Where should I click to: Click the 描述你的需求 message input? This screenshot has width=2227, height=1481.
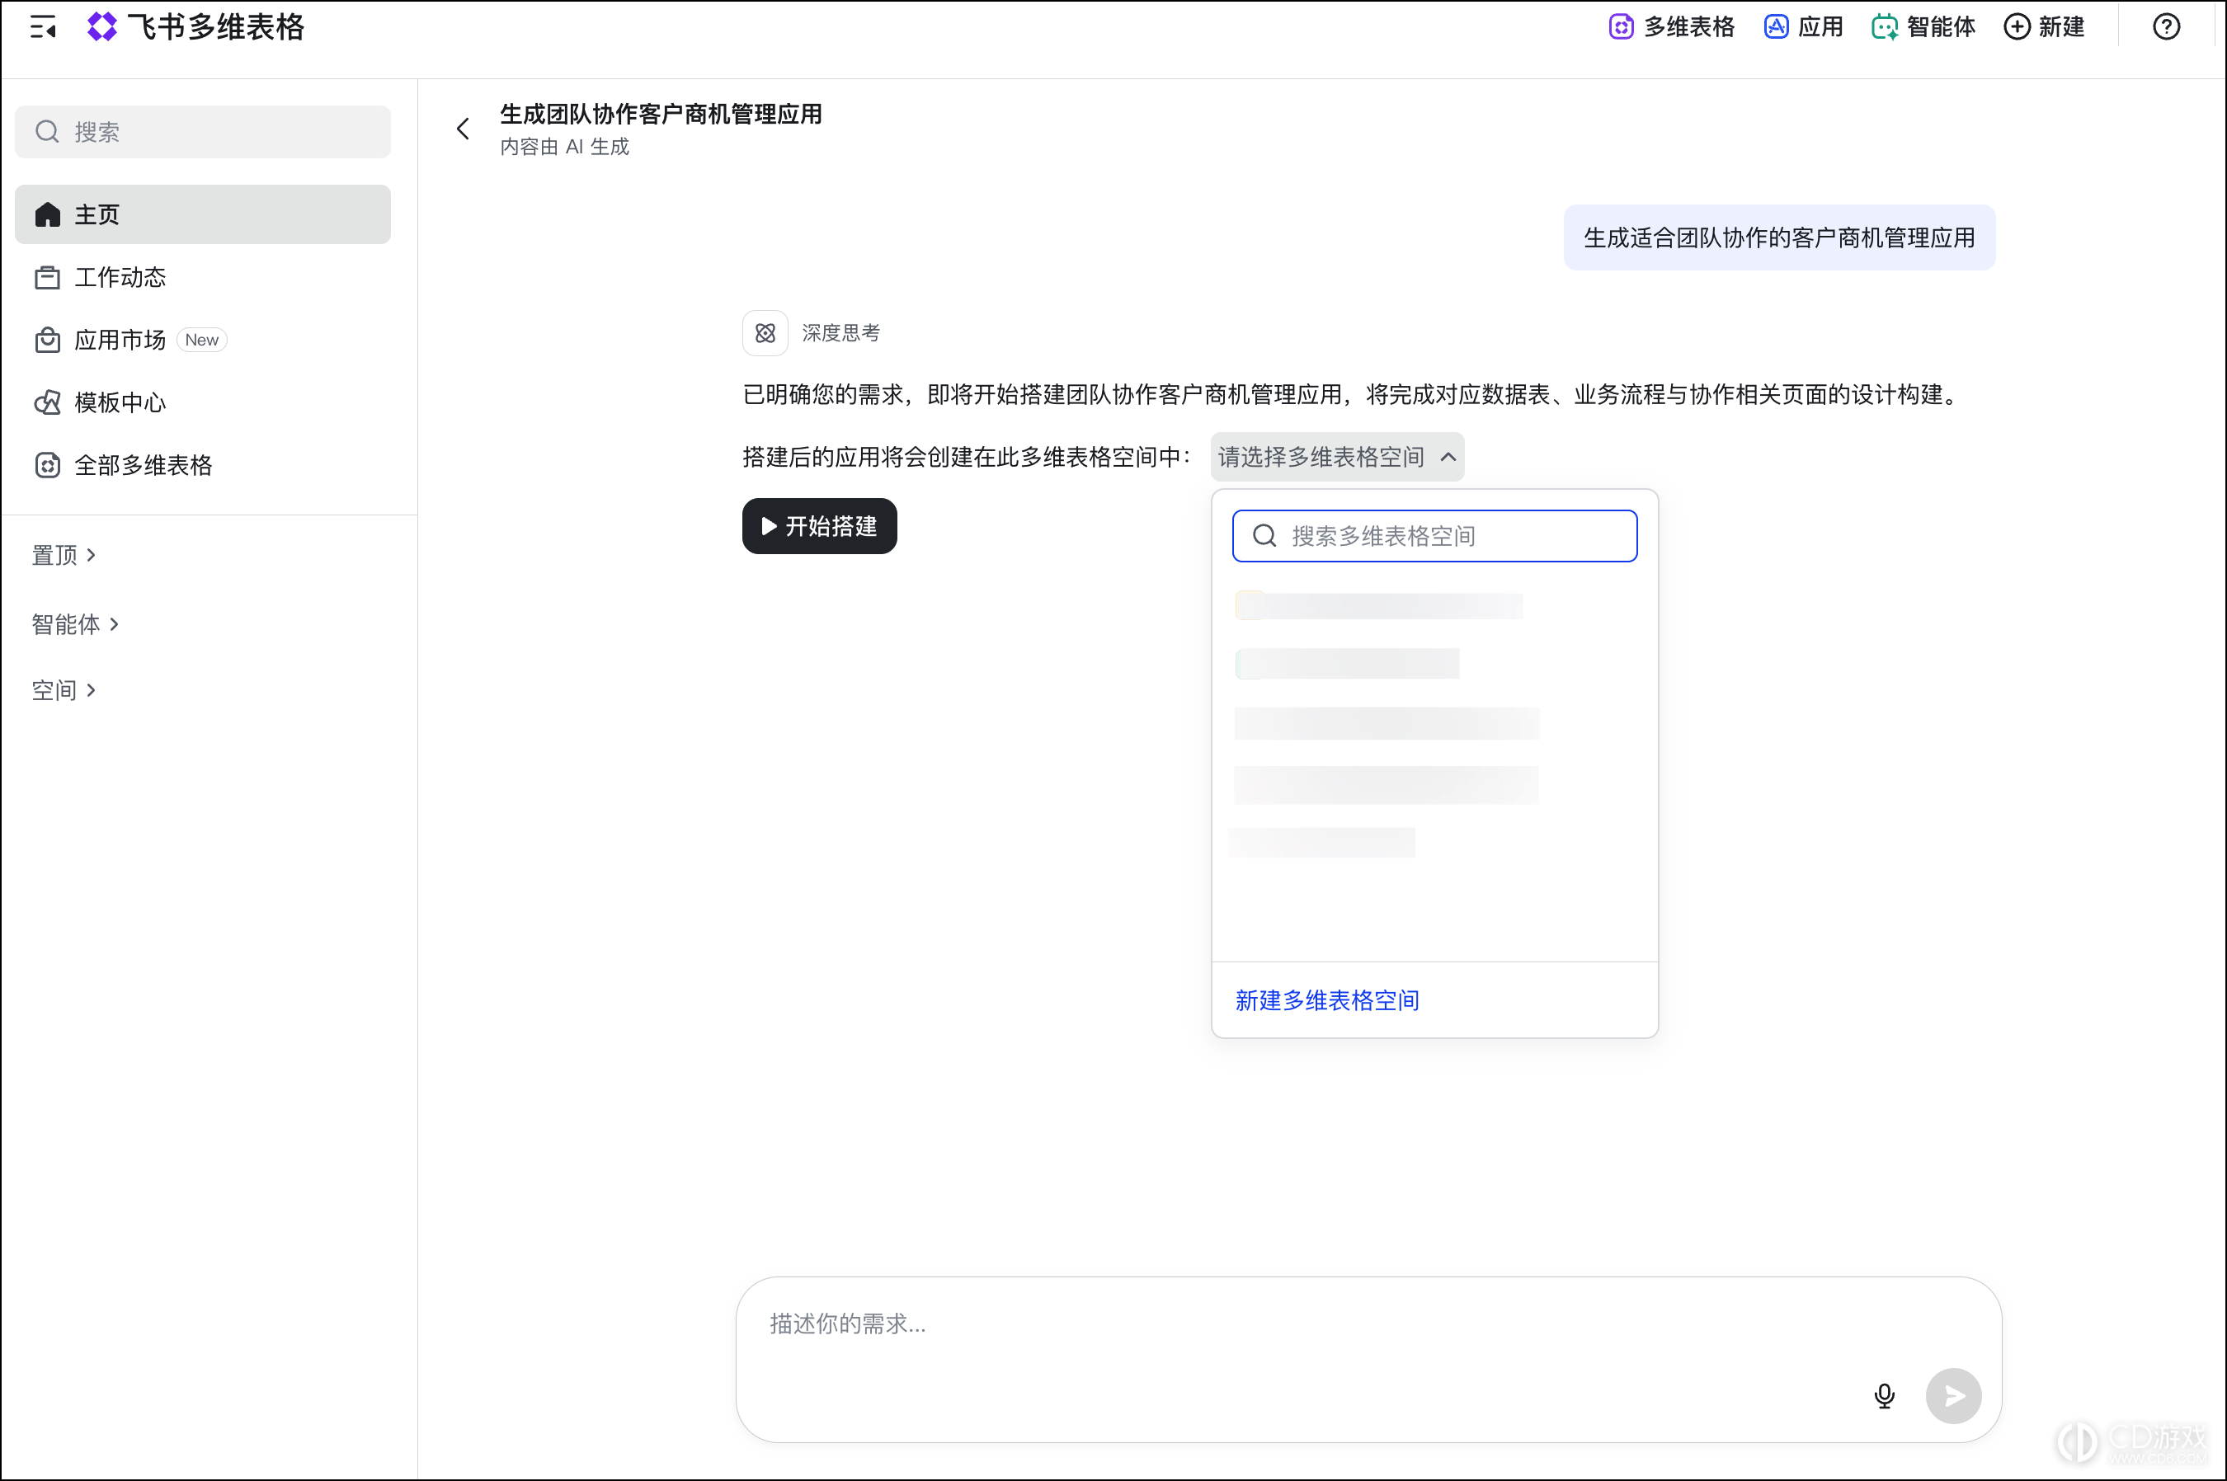tap(1368, 1358)
